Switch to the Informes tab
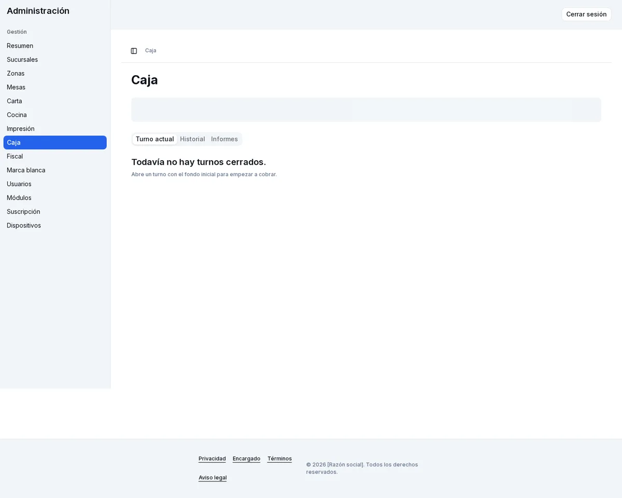The width and height of the screenshot is (622, 498). tap(224, 139)
